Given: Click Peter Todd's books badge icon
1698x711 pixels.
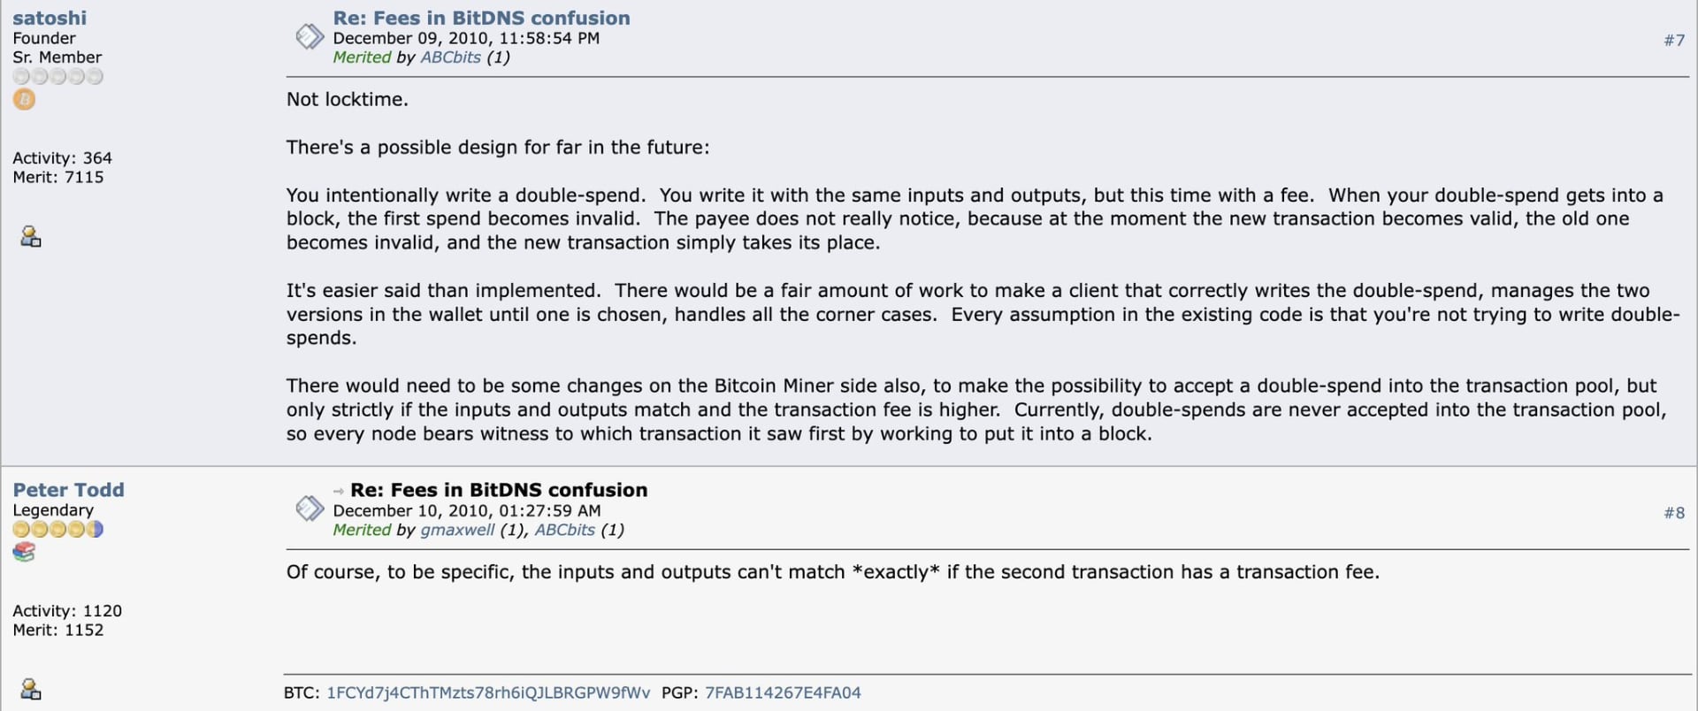Looking at the screenshot, I should [x=24, y=552].
